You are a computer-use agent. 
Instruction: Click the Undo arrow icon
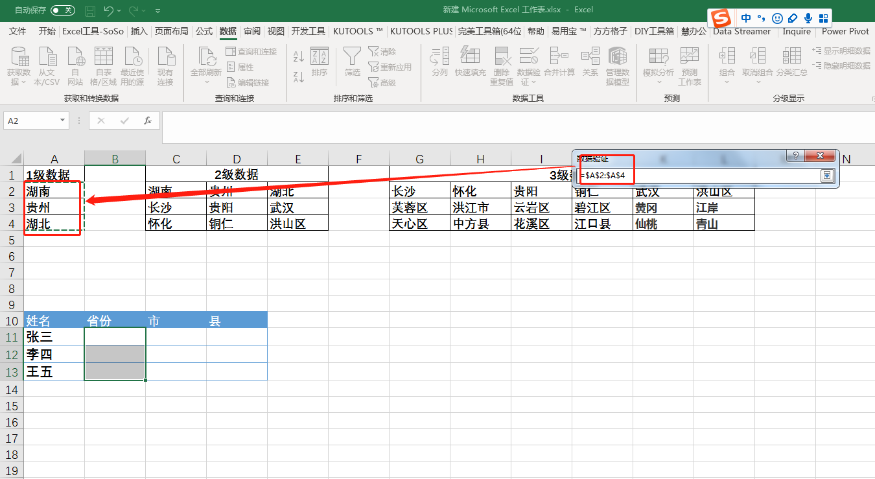pos(108,10)
